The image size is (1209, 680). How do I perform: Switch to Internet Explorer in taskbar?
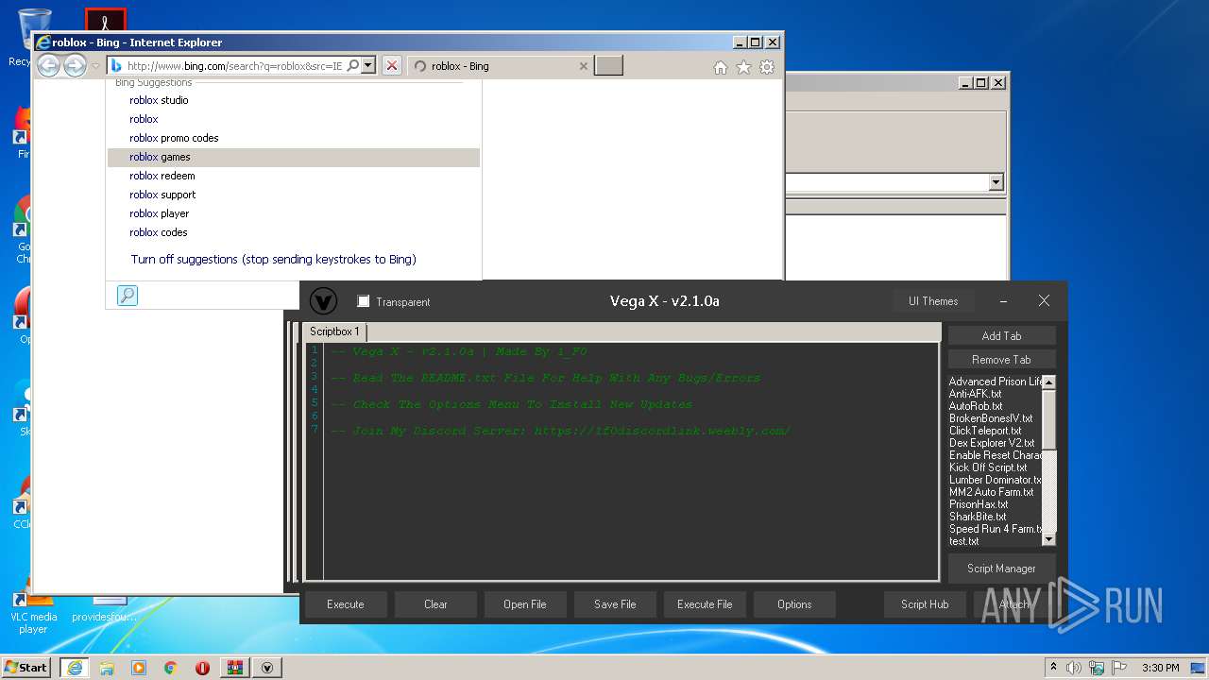pyautogui.click(x=75, y=667)
